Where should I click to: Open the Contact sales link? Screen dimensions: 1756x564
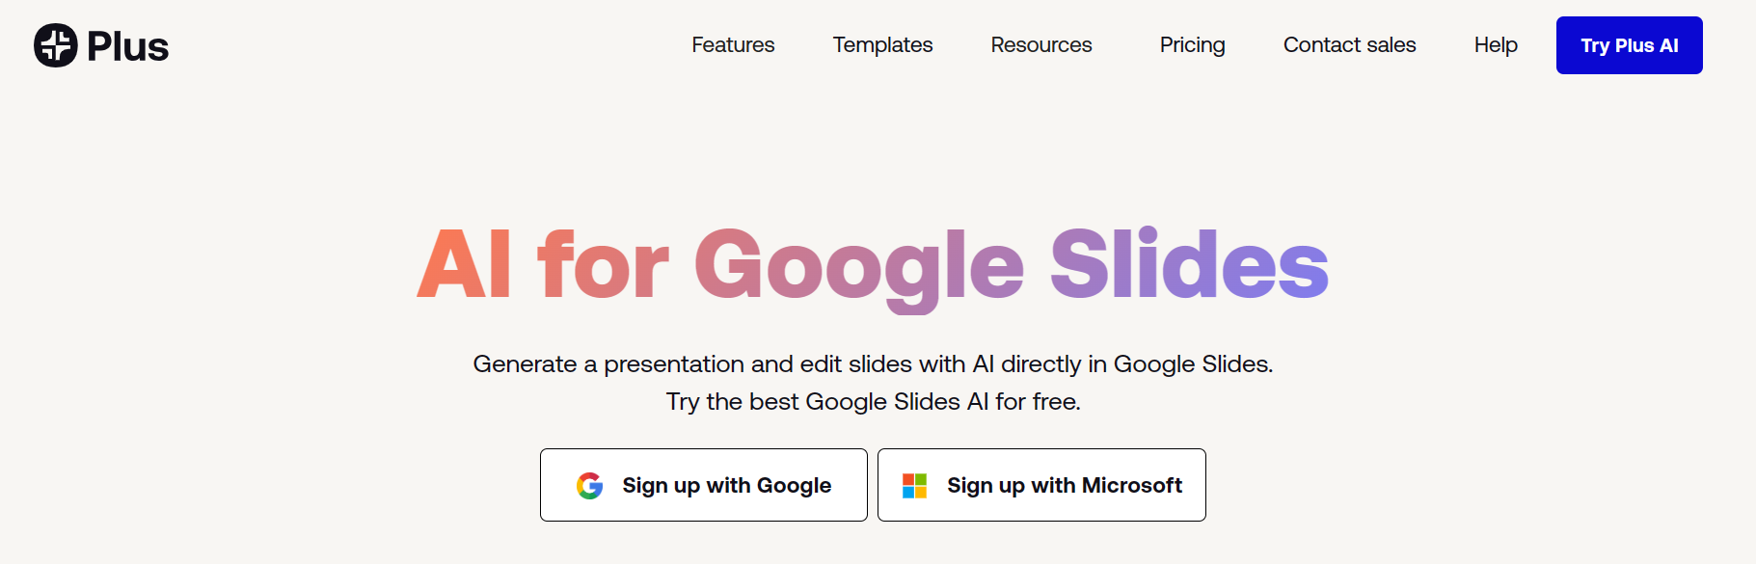click(1348, 45)
